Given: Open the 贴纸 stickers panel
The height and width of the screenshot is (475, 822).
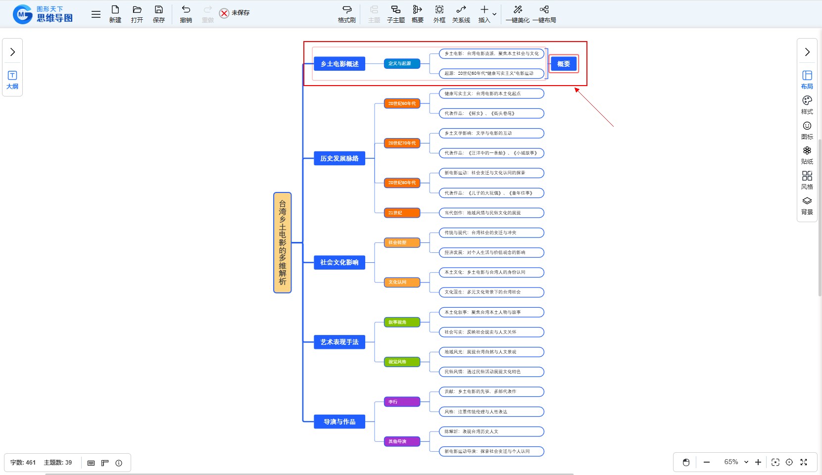Looking at the screenshot, I should tap(807, 155).
